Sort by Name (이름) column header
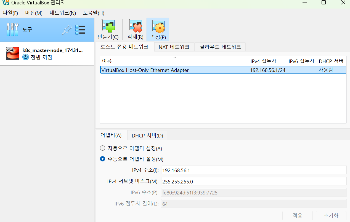The image size is (350, 222). tap(174, 61)
